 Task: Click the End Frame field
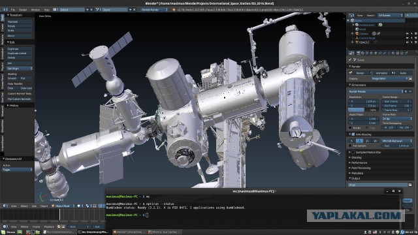pyautogui.click(x=397, y=106)
